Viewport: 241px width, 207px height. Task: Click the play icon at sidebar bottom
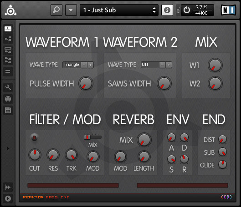click(x=8, y=198)
